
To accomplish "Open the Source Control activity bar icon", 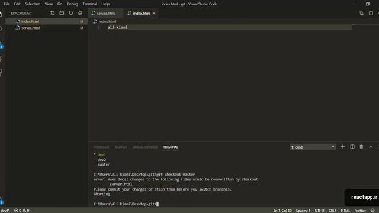I will (1, 46).
